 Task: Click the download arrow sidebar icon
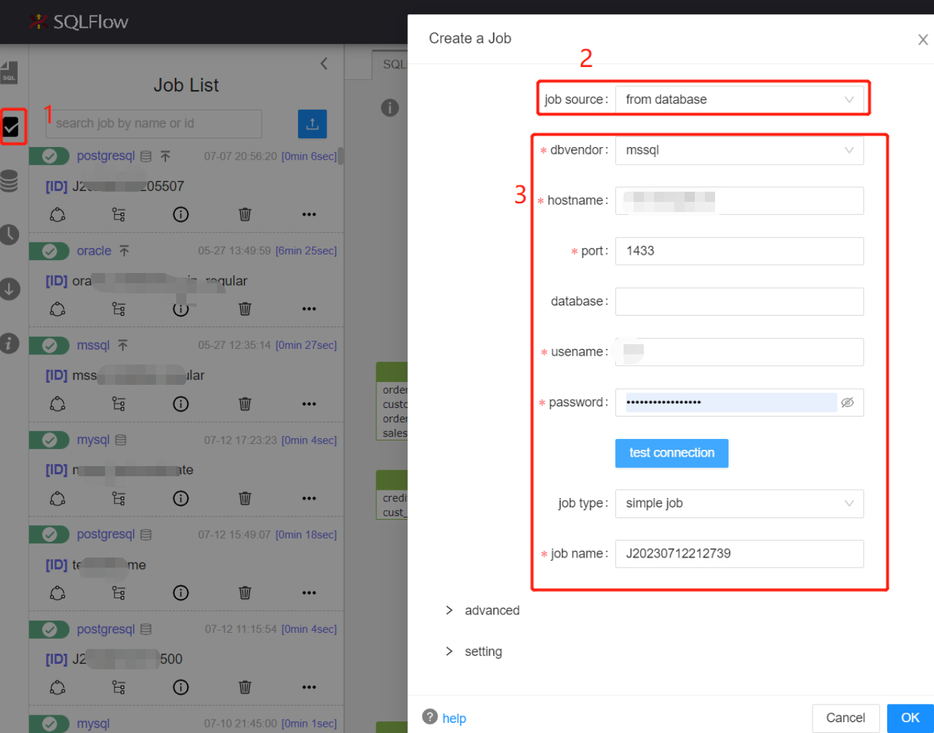click(x=9, y=289)
